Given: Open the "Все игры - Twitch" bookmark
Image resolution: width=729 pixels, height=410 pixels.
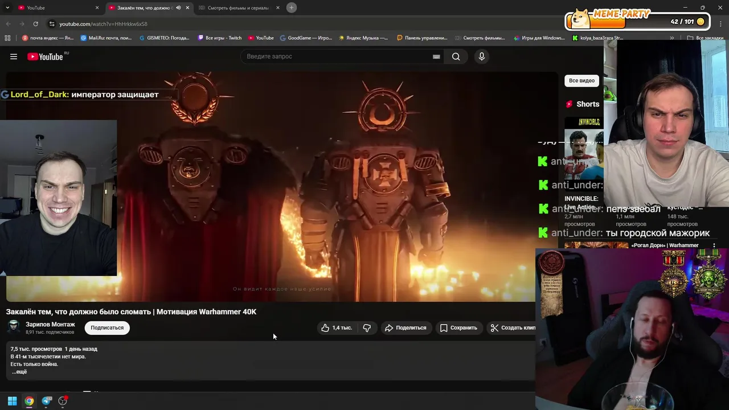Looking at the screenshot, I should (220, 38).
